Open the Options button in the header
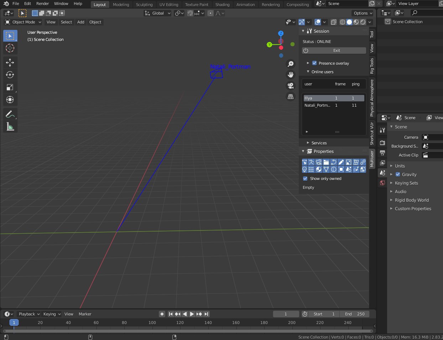Viewport: 443px width, 340px height. click(x=363, y=13)
